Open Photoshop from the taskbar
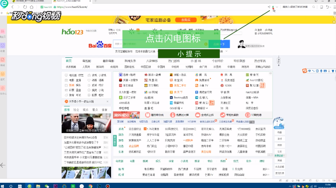 (99, 186)
